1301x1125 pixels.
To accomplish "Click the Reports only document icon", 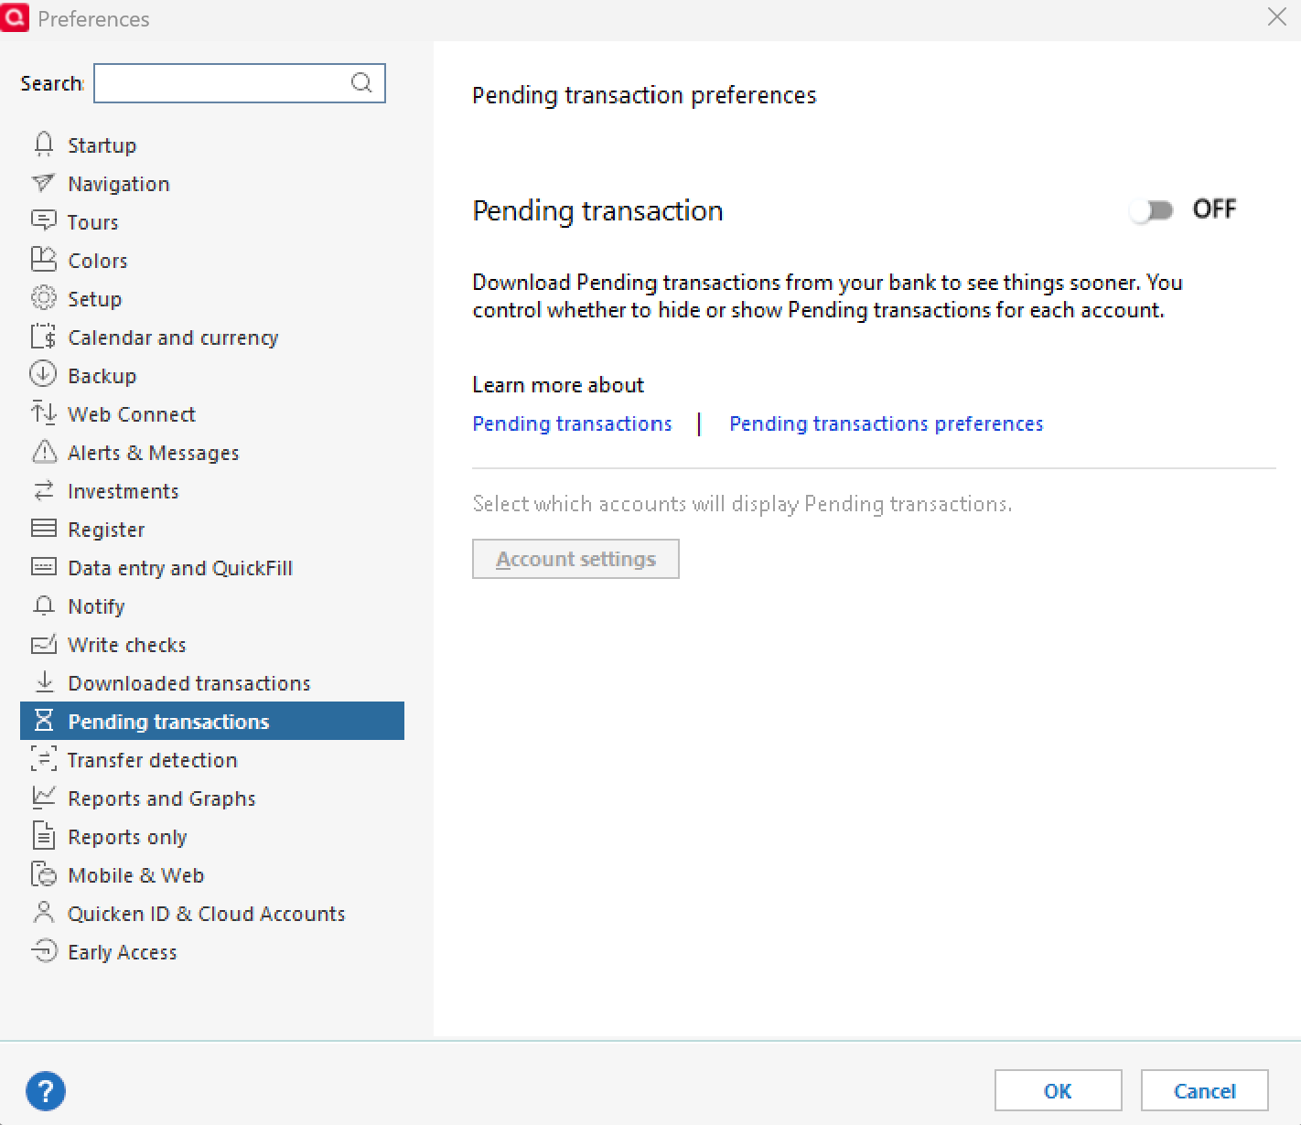I will pos(43,835).
